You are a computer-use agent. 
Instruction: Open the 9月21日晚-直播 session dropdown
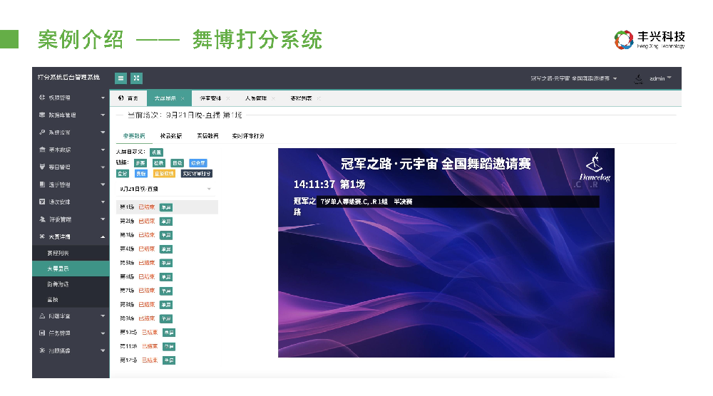[165, 189]
